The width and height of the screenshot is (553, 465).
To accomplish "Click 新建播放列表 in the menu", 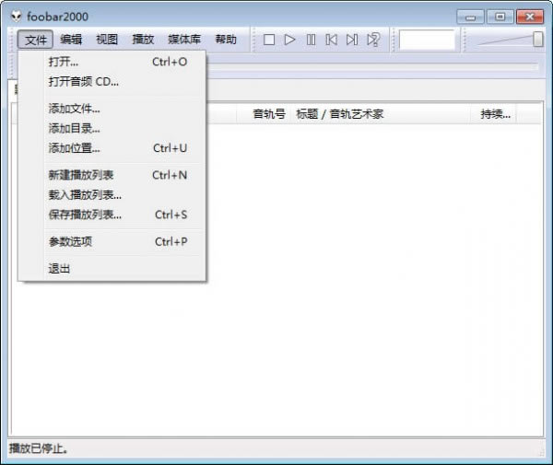I will (x=81, y=175).
